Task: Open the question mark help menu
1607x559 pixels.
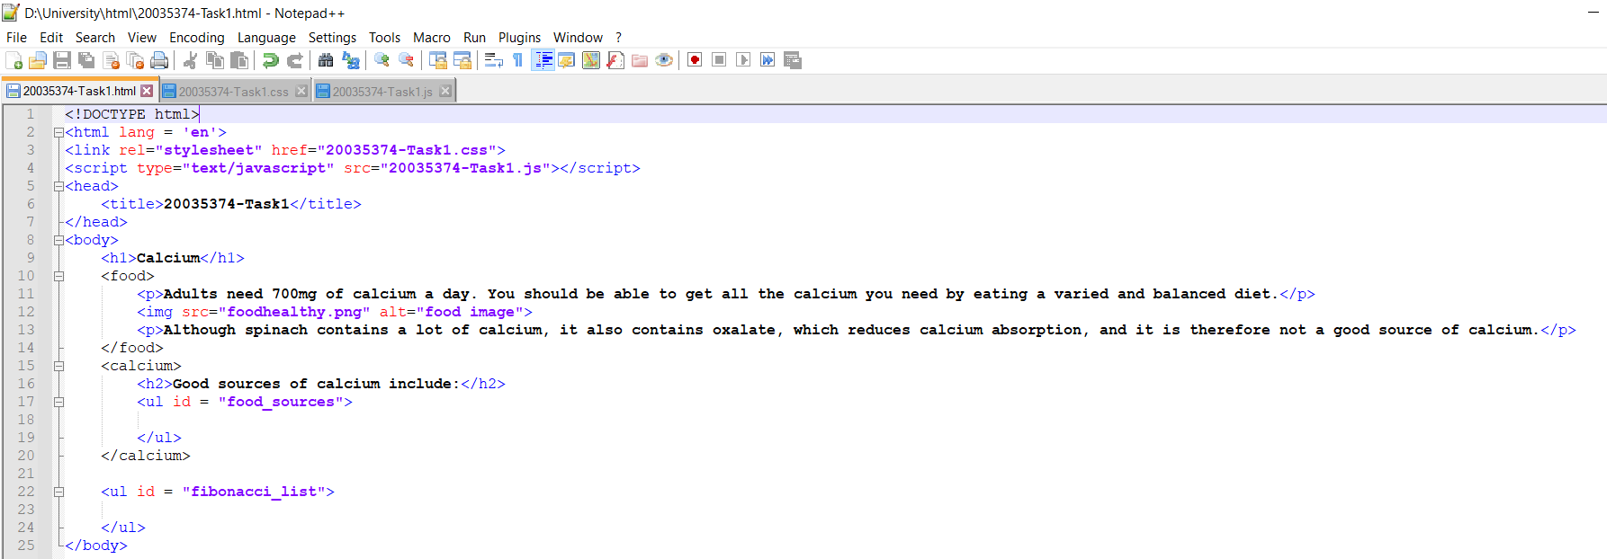Action: [618, 38]
